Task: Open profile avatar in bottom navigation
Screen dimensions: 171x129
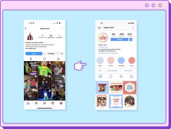Action: (61, 103)
